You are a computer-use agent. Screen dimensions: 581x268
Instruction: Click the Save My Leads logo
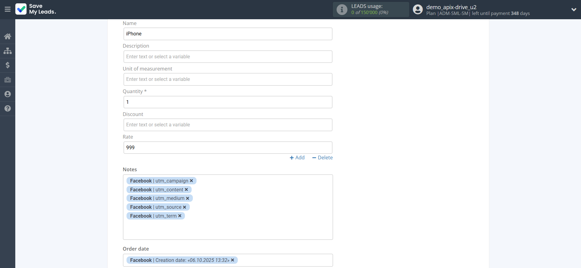click(36, 9)
